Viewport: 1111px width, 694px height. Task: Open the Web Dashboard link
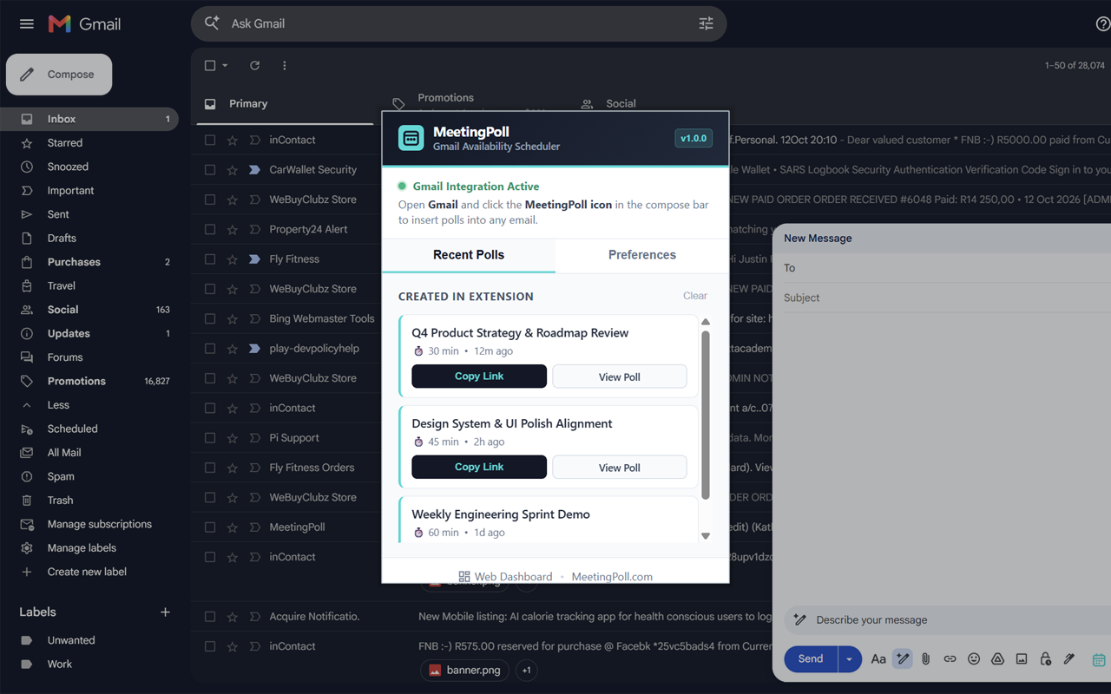pyautogui.click(x=505, y=577)
